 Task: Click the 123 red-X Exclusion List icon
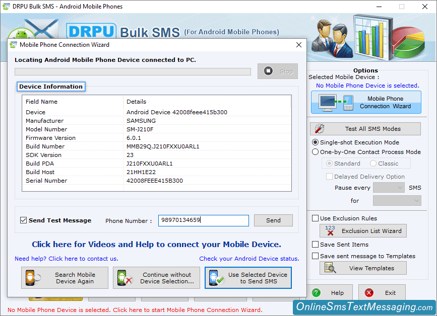pos(330,230)
